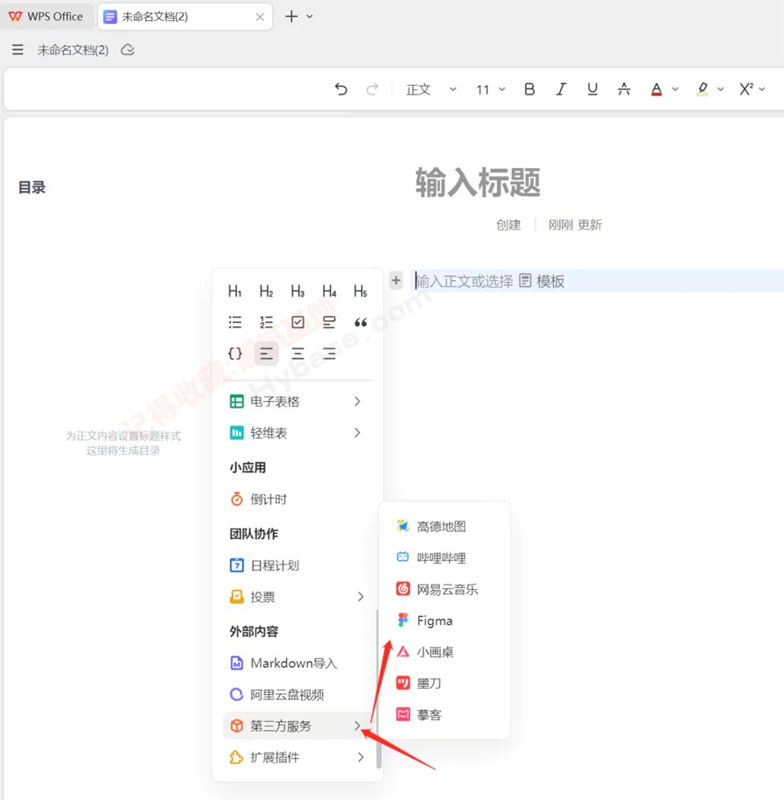Click the 模板 template link
Image resolution: width=784 pixels, height=800 pixels.
pyautogui.click(x=542, y=281)
